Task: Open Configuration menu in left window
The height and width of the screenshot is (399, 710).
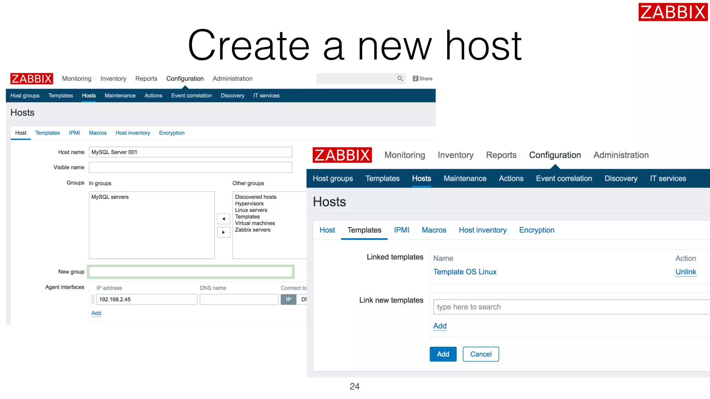Action: 185,79
